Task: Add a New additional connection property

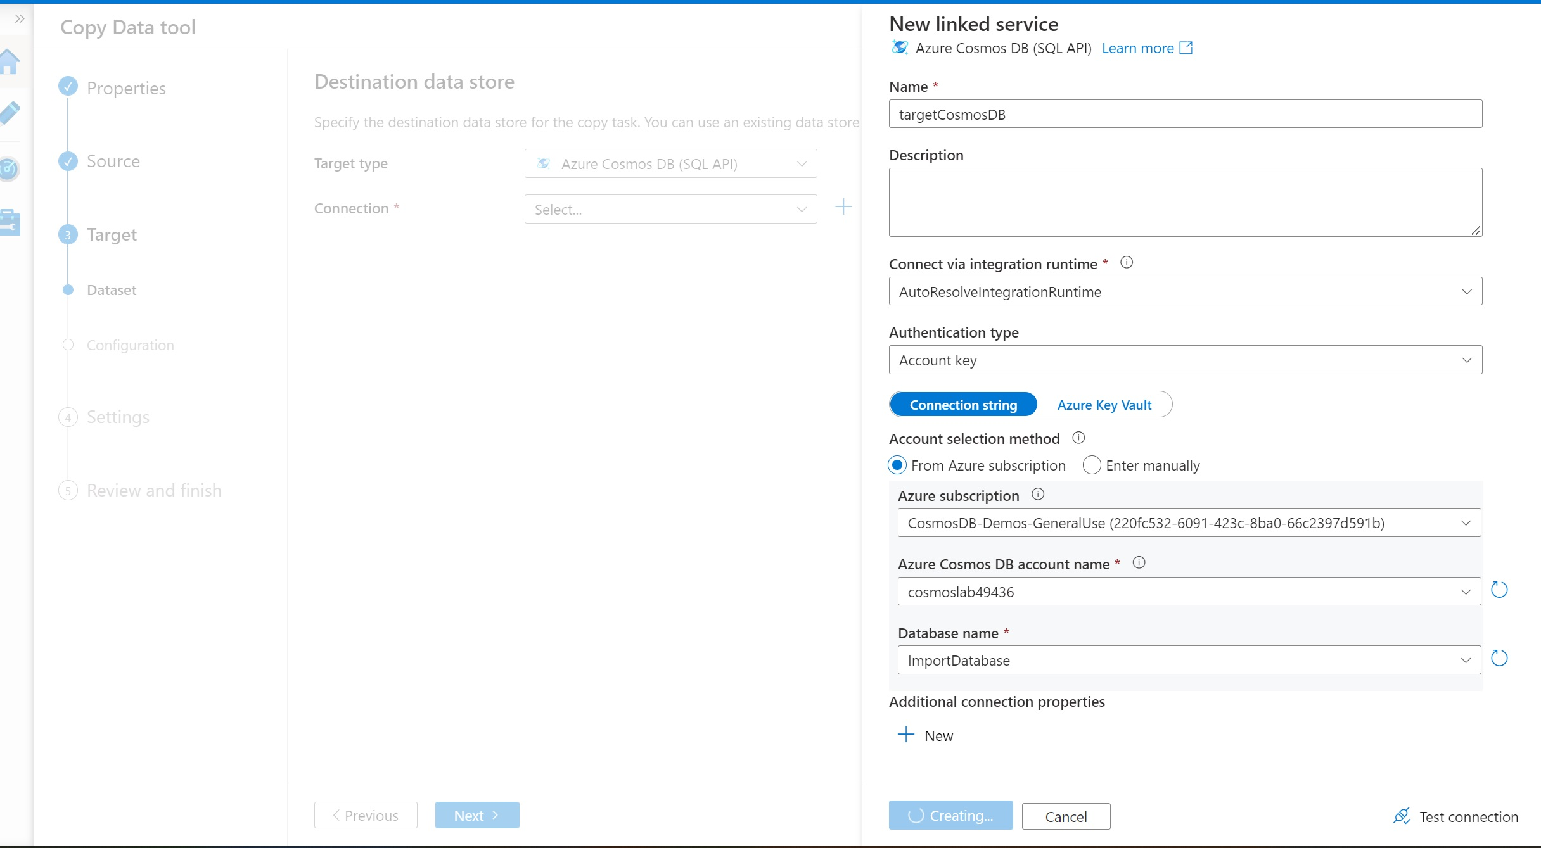Action: coord(926,735)
